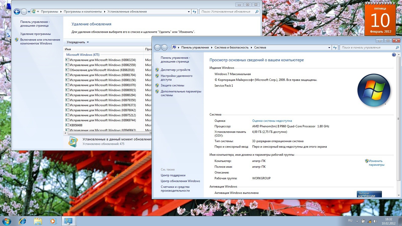Click Имя column header
Viewport: 402px width, 226px height.
coord(104,49)
